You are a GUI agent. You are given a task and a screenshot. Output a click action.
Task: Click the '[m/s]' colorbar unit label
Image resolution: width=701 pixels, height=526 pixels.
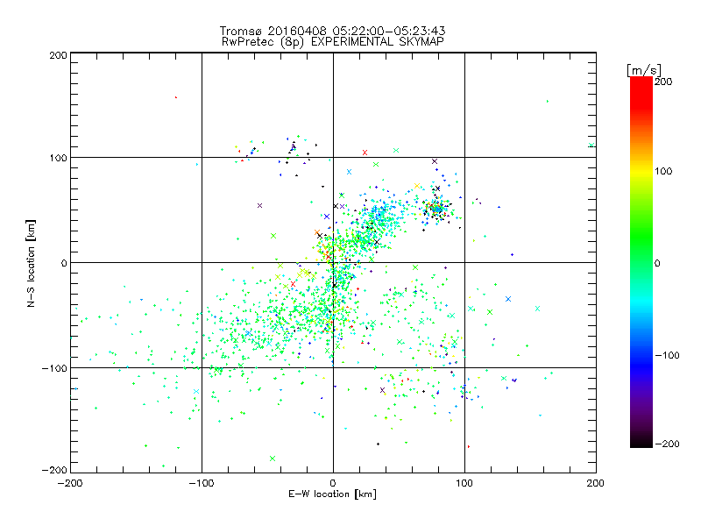(x=644, y=70)
